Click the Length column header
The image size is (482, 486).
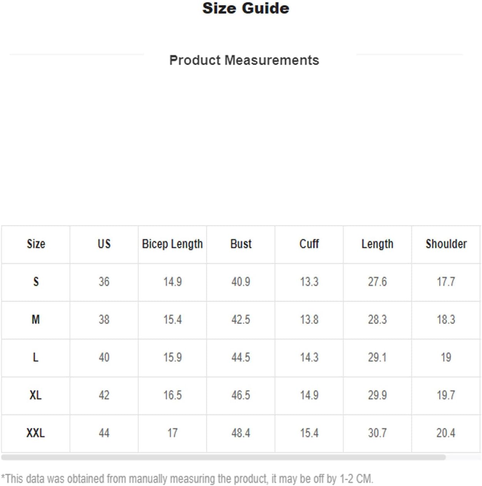[x=377, y=244]
